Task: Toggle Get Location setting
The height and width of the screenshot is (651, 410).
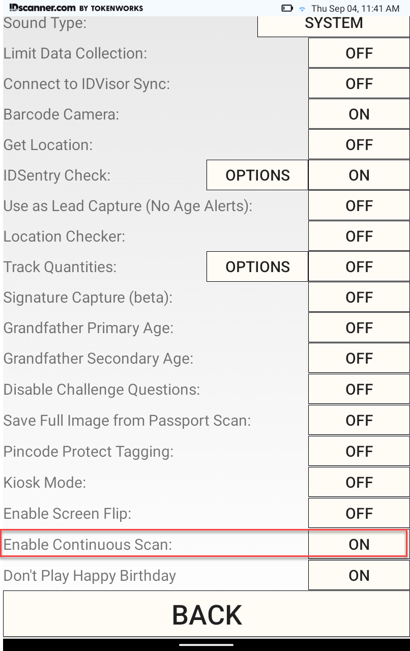Action: point(359,144)
